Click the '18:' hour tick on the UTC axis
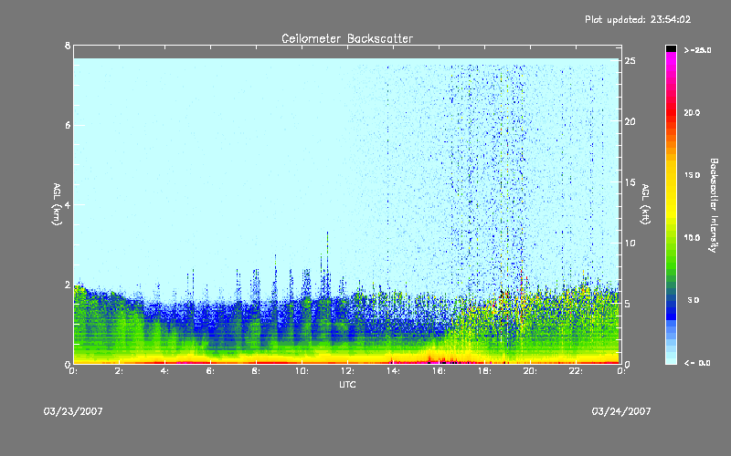The height and width of the screenshot is (456, 731). (485, 371)
